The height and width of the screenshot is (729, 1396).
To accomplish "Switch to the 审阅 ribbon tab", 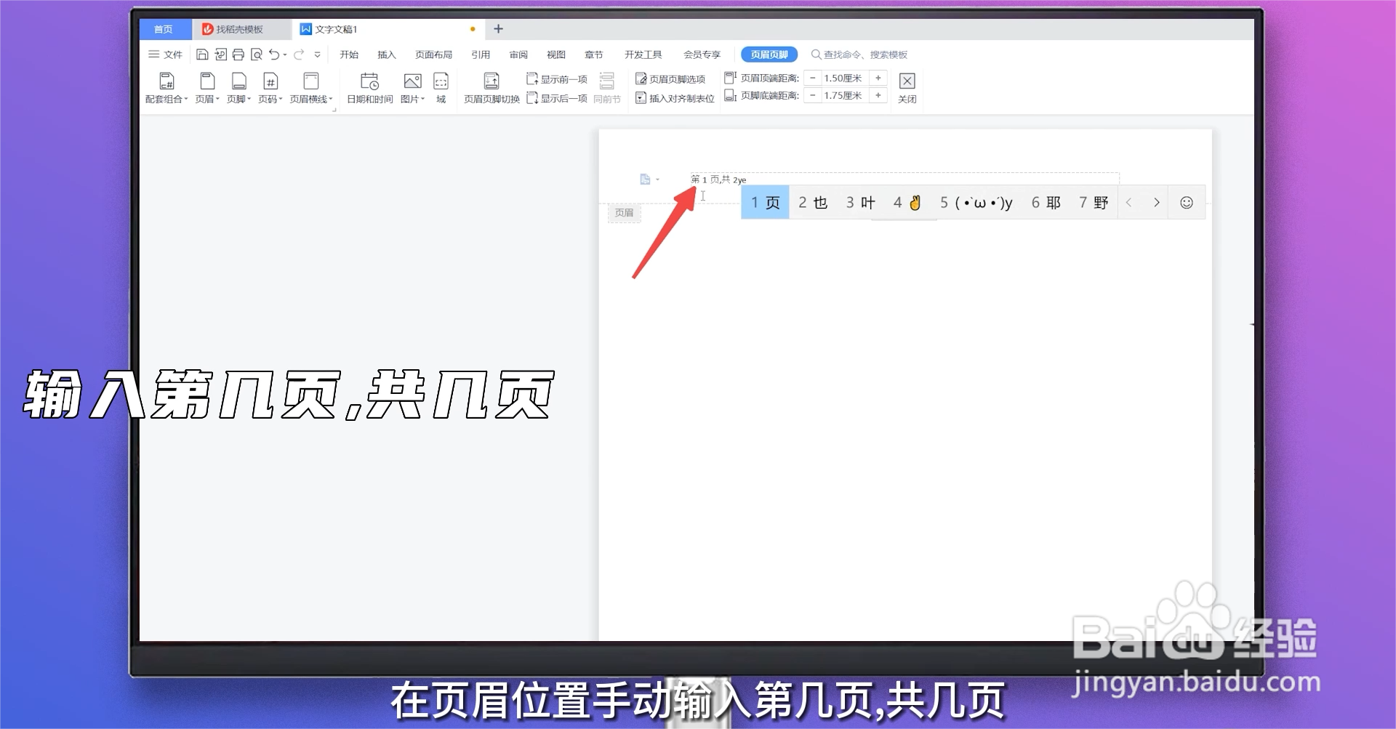I will 518,55.
